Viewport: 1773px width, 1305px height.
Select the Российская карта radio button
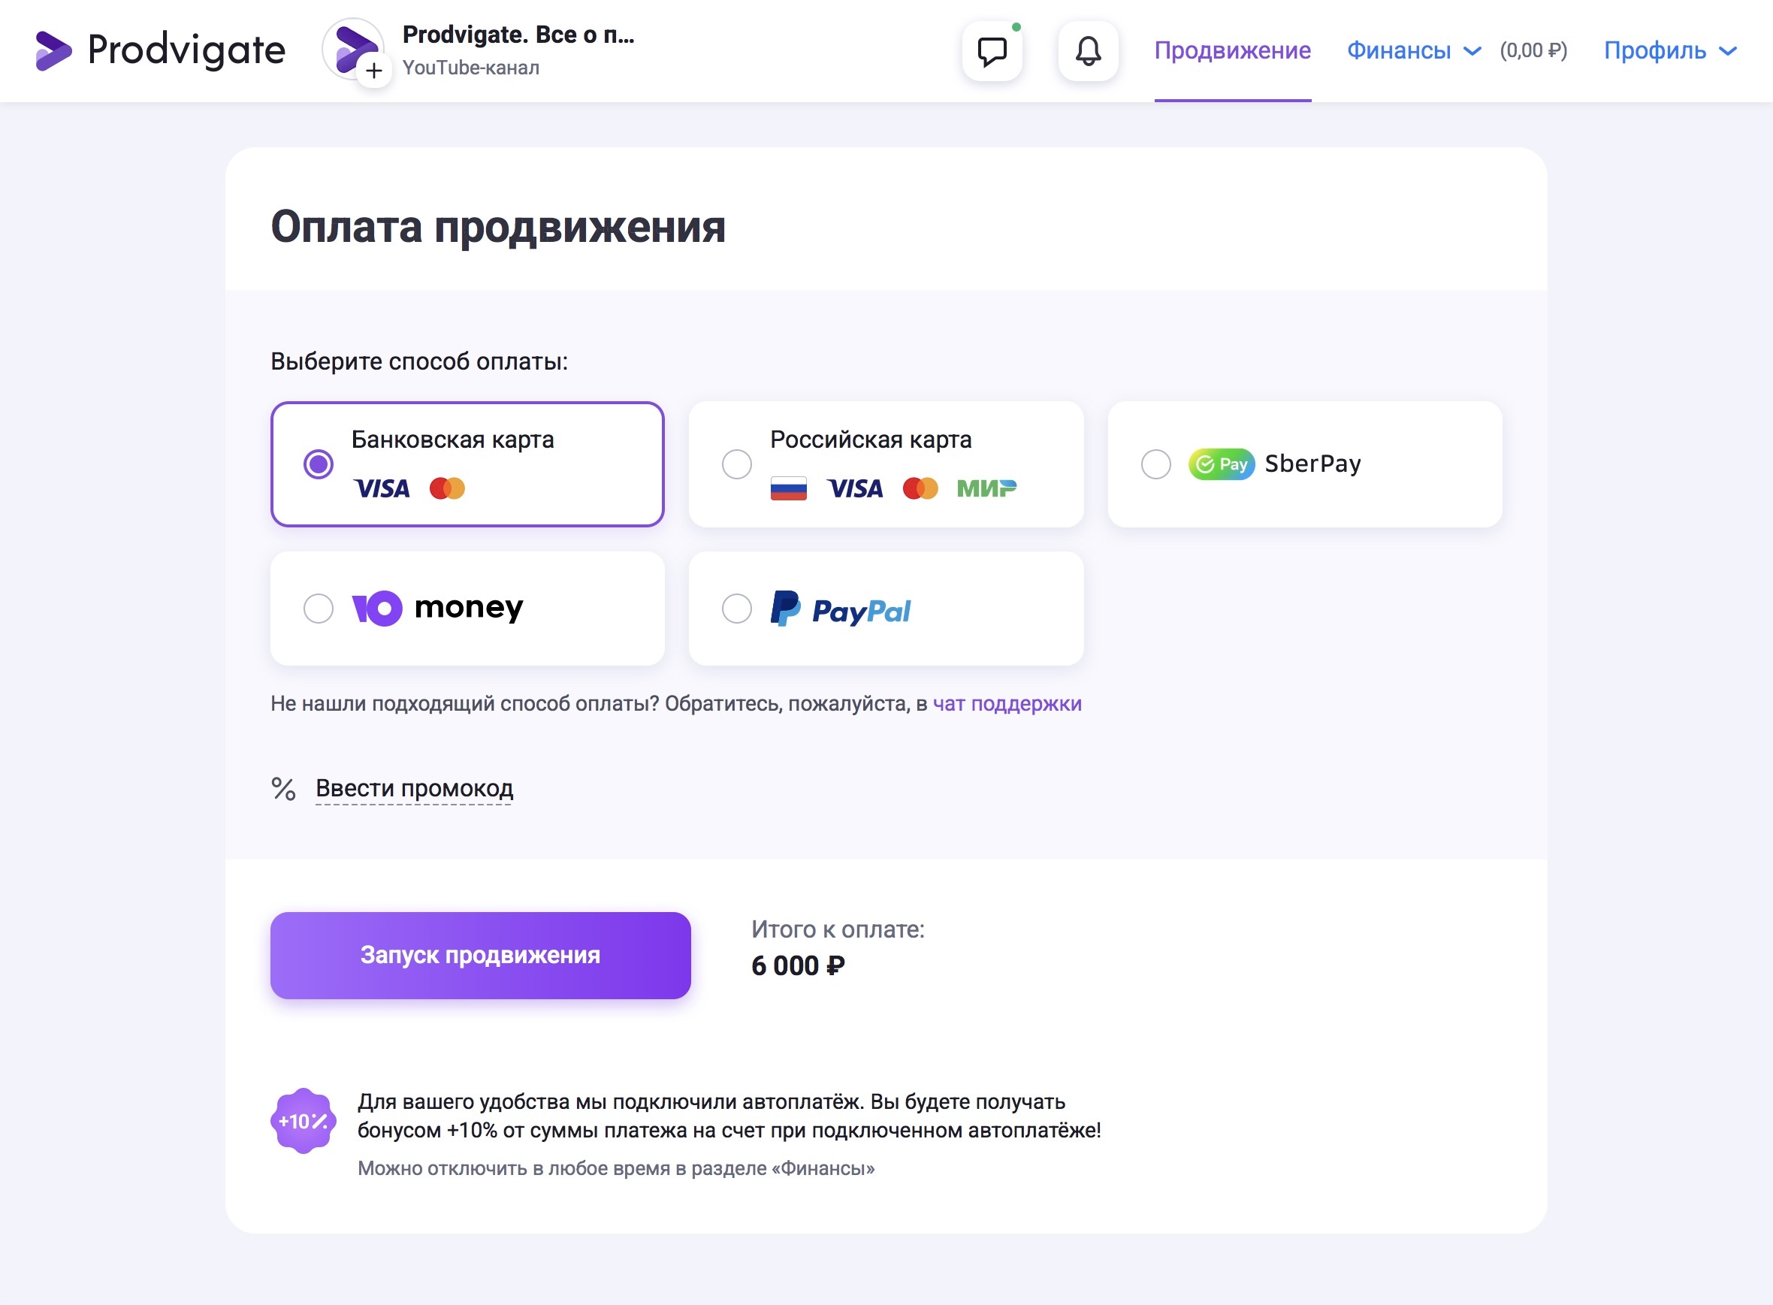(x=737, y=464)
